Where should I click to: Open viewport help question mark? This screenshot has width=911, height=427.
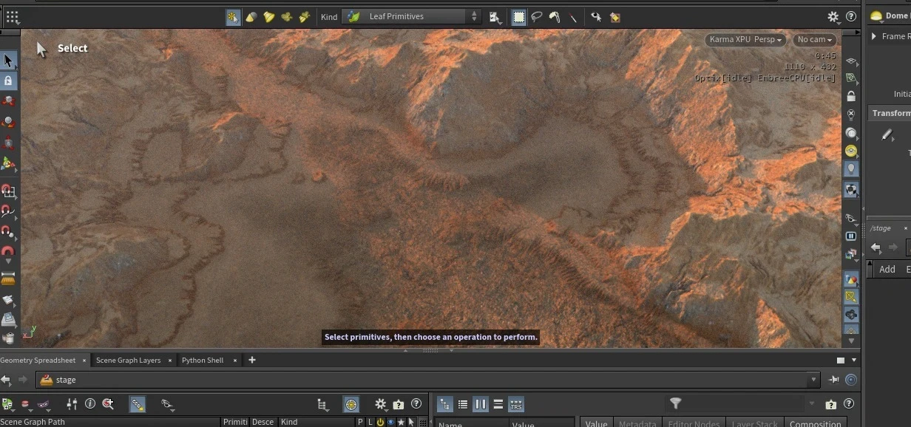click(x=851, y=17)
